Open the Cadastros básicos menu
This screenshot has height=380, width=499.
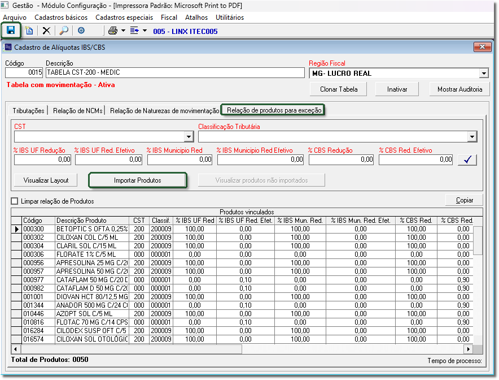pos(61,18)
